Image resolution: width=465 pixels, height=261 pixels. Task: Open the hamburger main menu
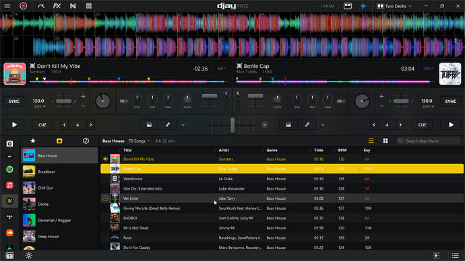tap(7, 6)
